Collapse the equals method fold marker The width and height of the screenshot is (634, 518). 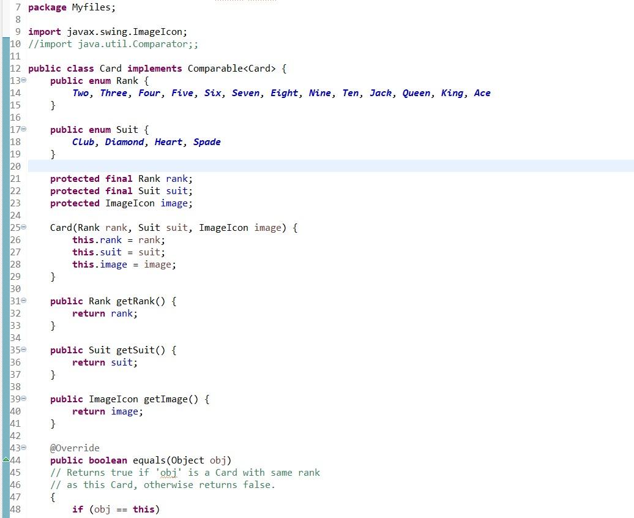click(23, 448)
